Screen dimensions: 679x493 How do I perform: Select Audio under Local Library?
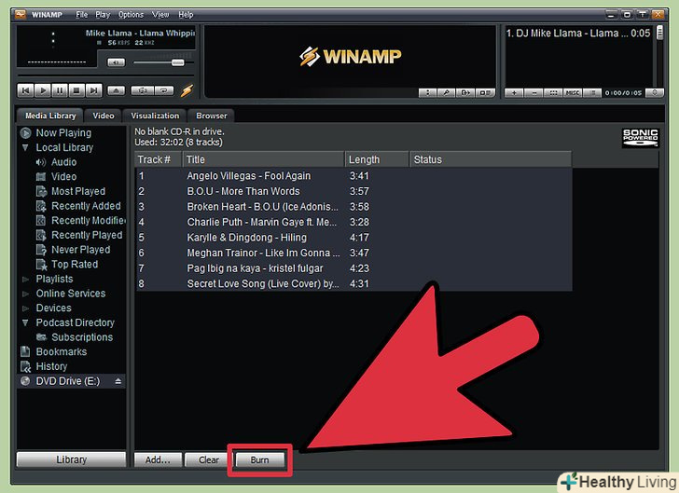(x=63, y=162)
